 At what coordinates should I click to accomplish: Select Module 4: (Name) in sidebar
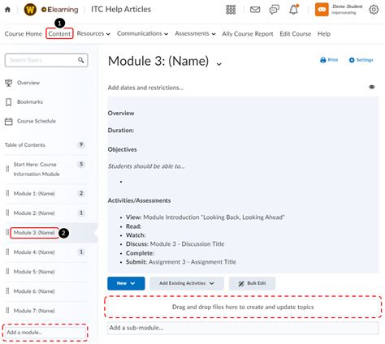coord(34,252)
